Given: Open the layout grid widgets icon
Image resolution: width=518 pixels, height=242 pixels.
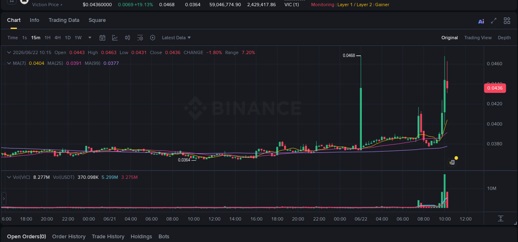Looking at the screenshot, I should [x=507, y=21].
